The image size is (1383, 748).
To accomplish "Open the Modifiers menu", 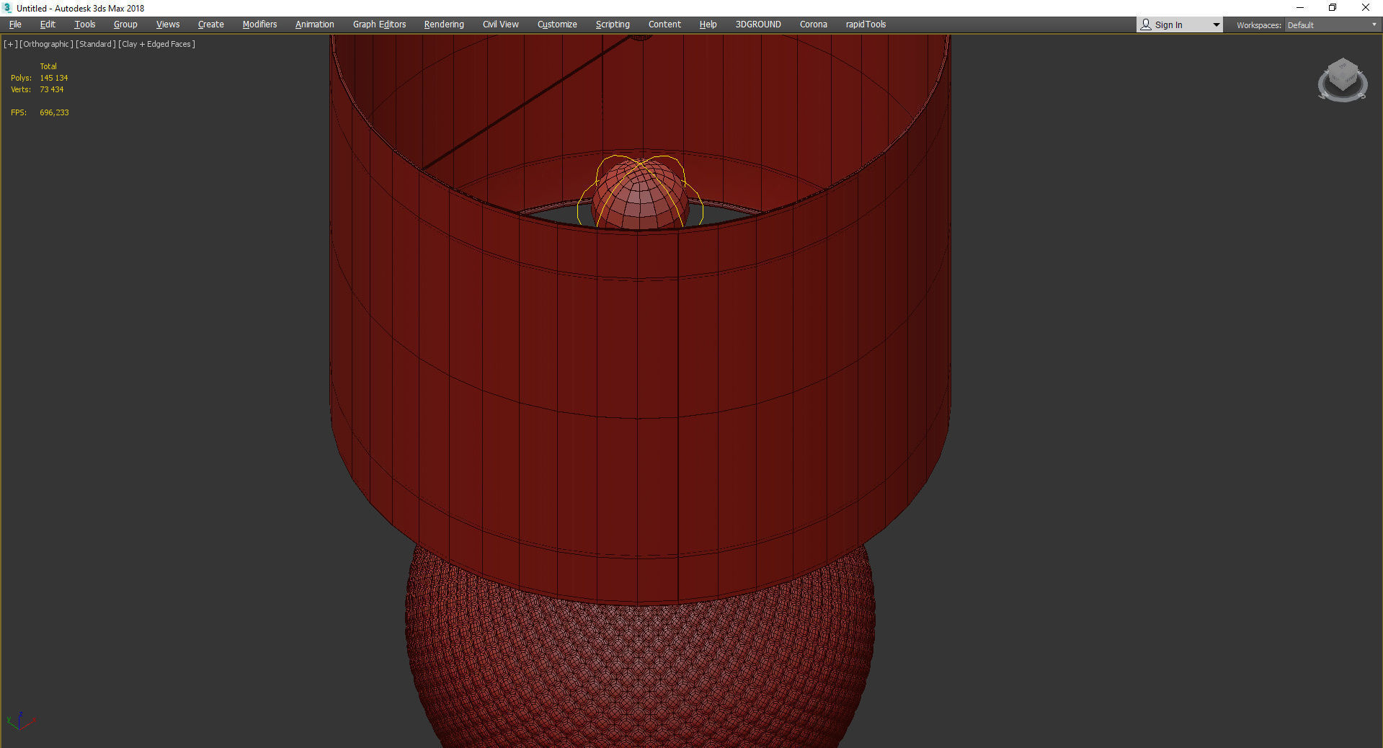I will pos(259,25).
